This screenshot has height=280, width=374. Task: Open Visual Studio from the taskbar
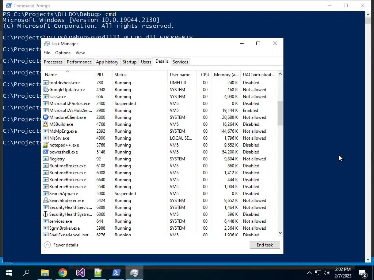(x=81, y=273)
